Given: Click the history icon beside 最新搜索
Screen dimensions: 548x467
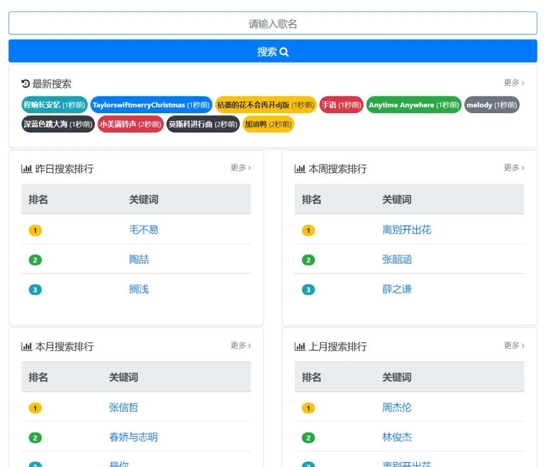Looking at the screenshot, I should coord(25,84).
